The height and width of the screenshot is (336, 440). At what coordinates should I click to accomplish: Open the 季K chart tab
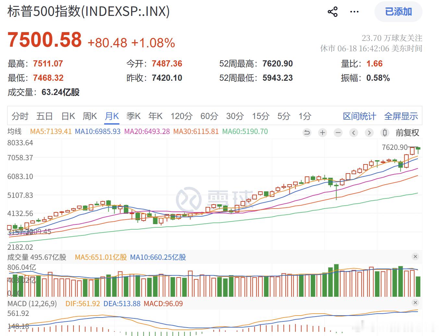[x=133, y=116]
